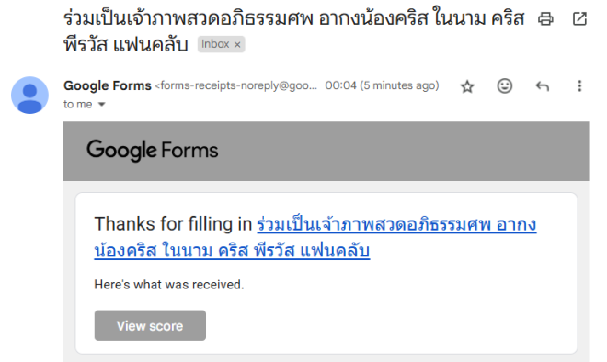Add an emoji reaction to the email

pyautogui.click(x=504, y=85)
